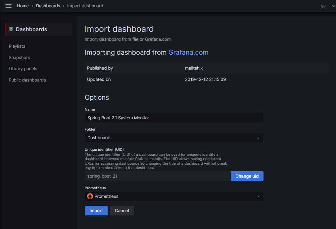
Task: Open the Folder dropdown
Action: coord(174,138)
